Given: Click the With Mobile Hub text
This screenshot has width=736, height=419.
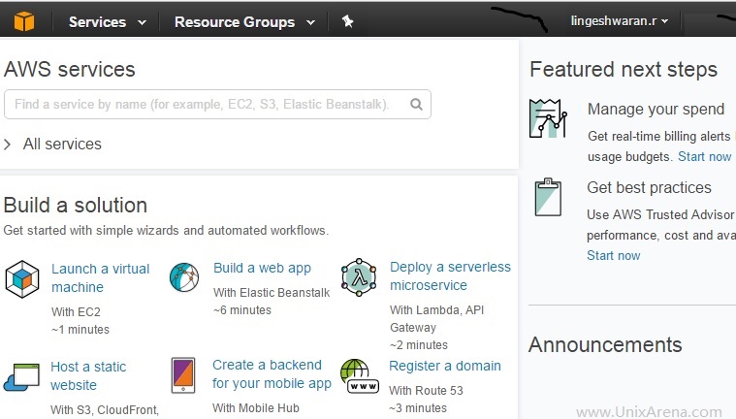Looking at the screenshot, I should click(x=255, y=408).
